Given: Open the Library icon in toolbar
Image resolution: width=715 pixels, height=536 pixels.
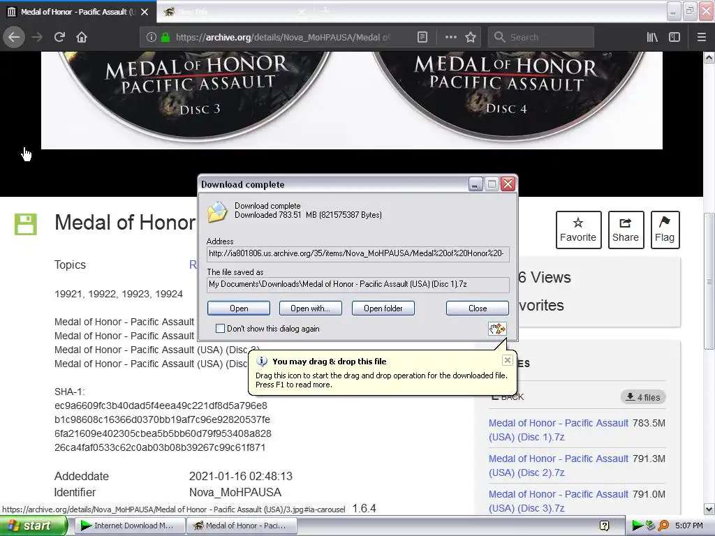Looking at the screenshot, I should 652,38.
